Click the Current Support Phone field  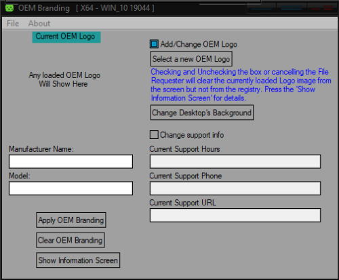coord(235,188)
